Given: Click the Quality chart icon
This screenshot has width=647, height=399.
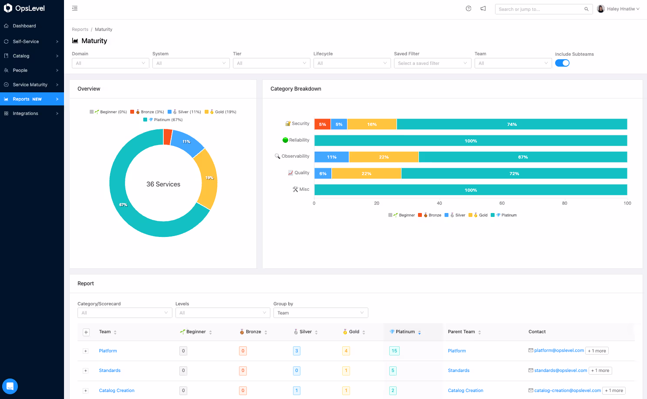Looking at the screenshot, I should click(x=290, y=173).
